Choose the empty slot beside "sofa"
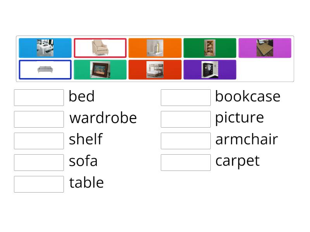Screen dimensions: 310x232 tap(39, 162)
